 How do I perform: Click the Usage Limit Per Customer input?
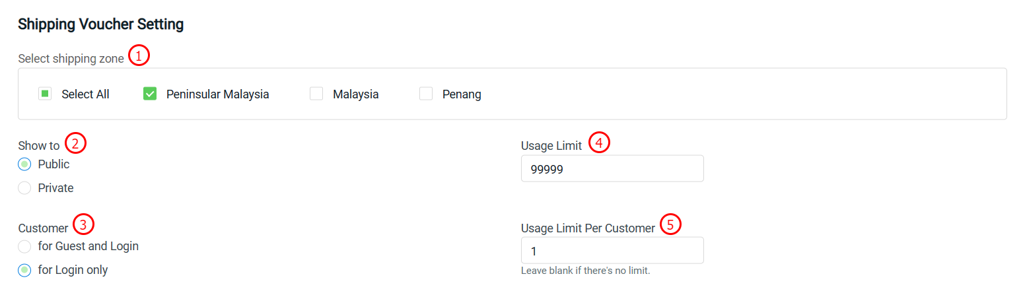612,250
